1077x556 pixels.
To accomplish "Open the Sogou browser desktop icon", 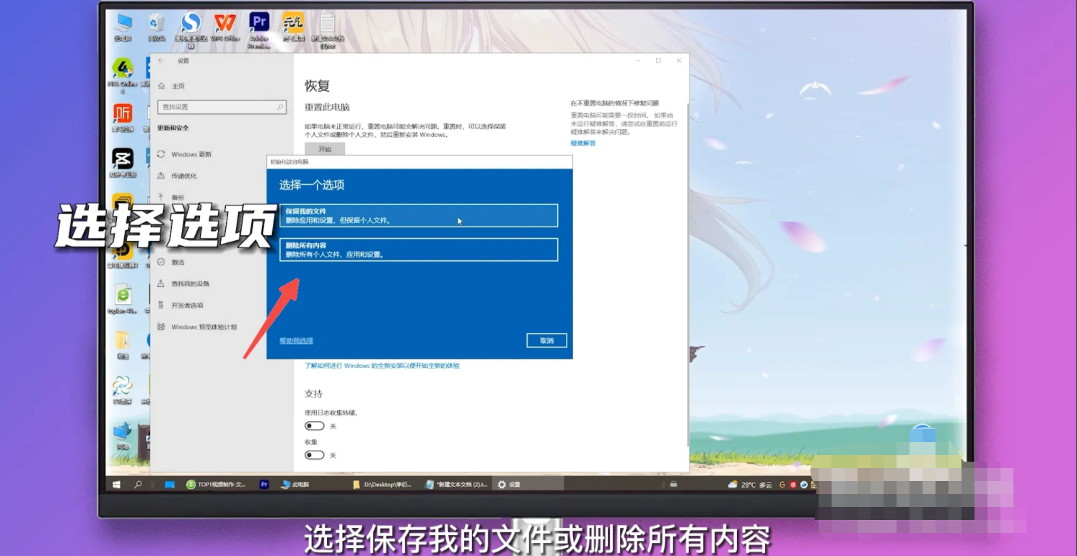I will point(191,25).
